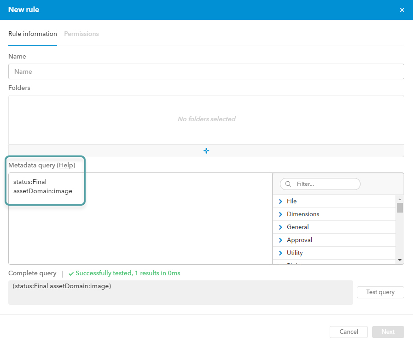The width and height of the screenshot is (413, 344).
Task: Switch to the Permissions tab
Action: 81,34
